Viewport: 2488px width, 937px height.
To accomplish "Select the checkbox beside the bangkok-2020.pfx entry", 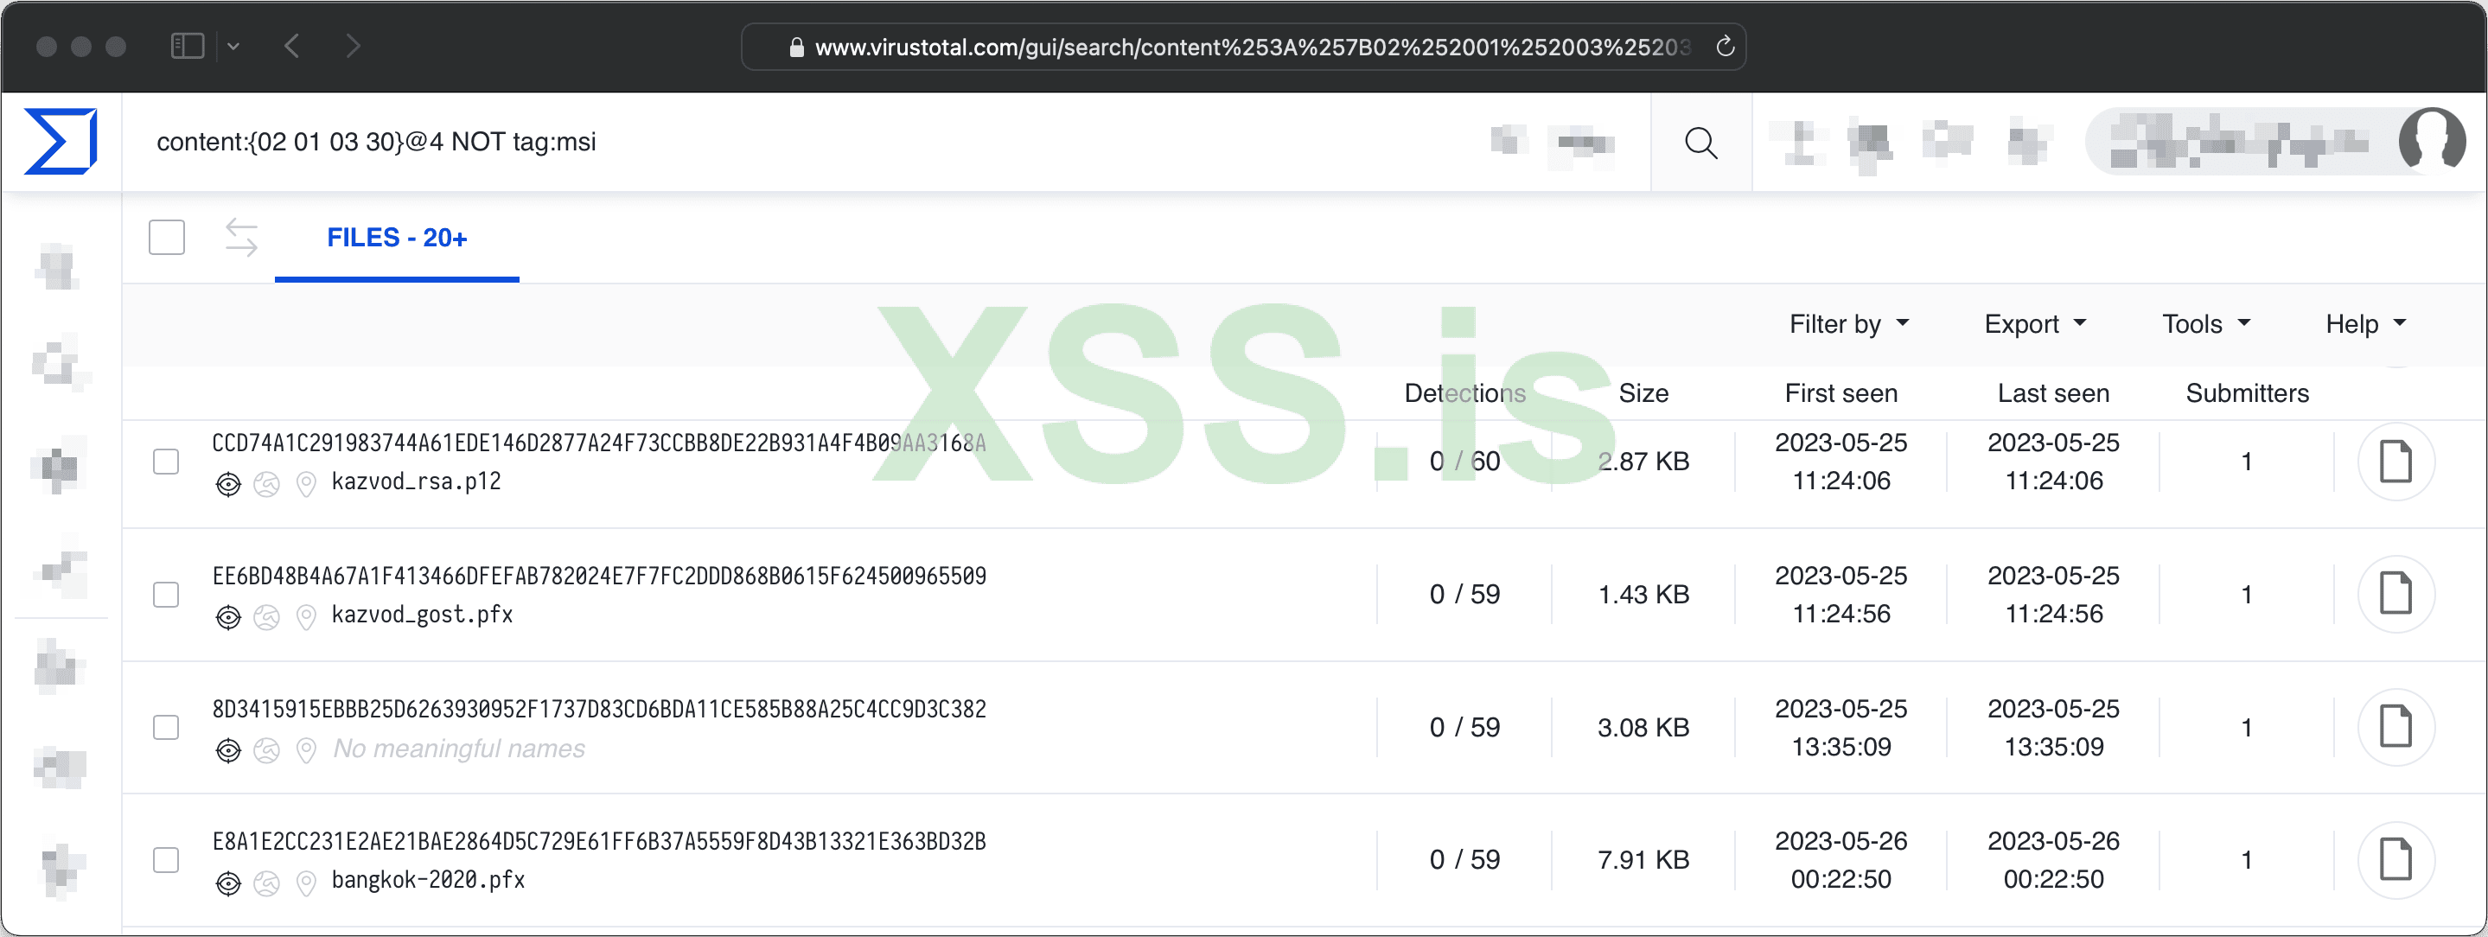I will pyautogui.click(x=166, y=860).
